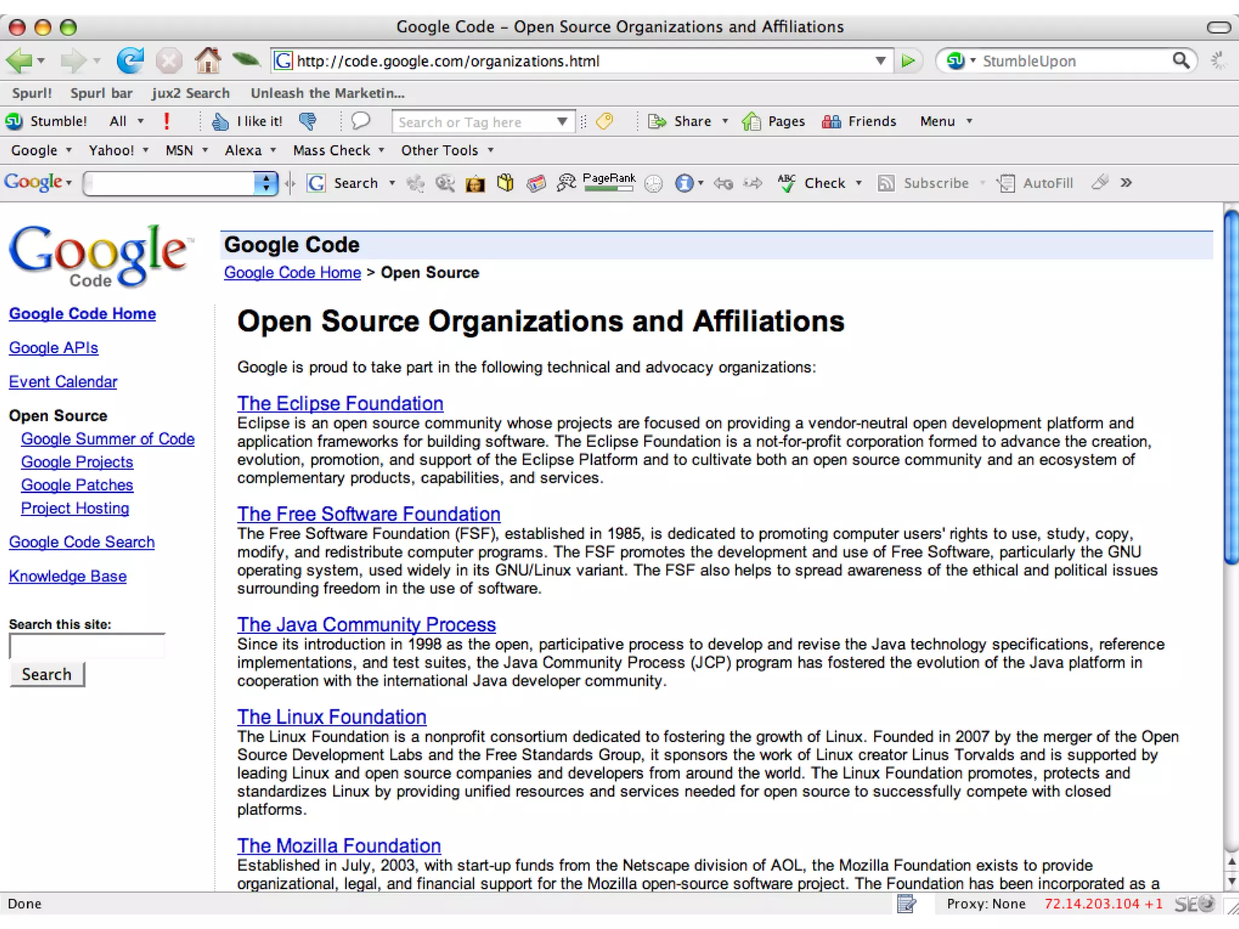Click the Home icon in toolbar

point(208,60)
